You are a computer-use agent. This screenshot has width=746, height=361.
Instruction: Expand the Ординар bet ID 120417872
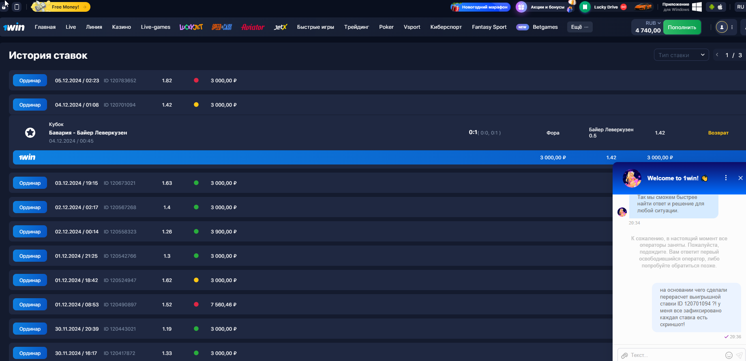tap(30, 353)
